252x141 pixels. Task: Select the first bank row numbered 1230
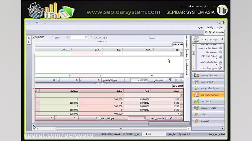coord(109,99)
